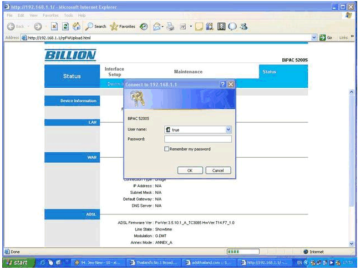
Task: Click the ADSL firmware version string
Action: [x=195, y=223]
